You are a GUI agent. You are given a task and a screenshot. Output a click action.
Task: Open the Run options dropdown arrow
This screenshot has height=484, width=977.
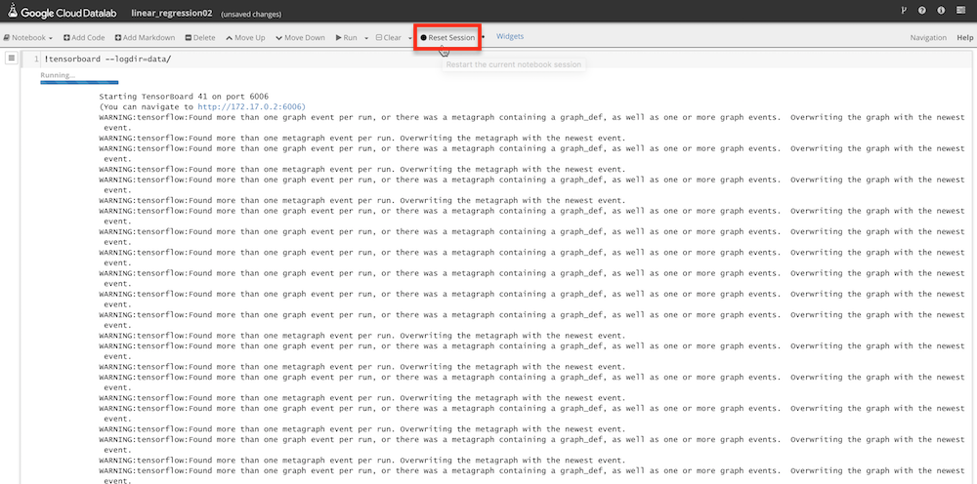(366, 38)
